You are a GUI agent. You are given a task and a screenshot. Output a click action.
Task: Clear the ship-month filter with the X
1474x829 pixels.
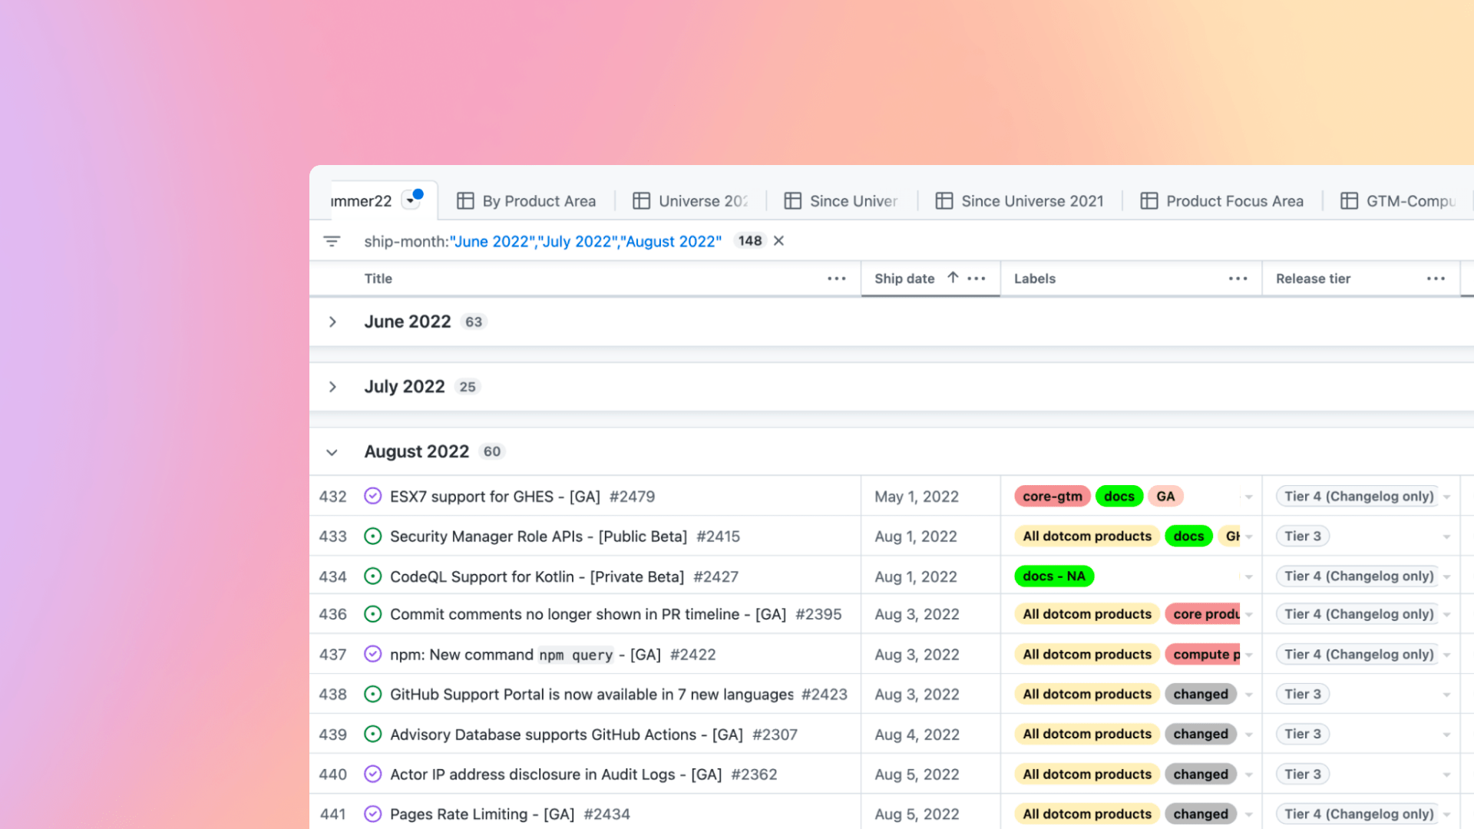[x=778, y=240]
